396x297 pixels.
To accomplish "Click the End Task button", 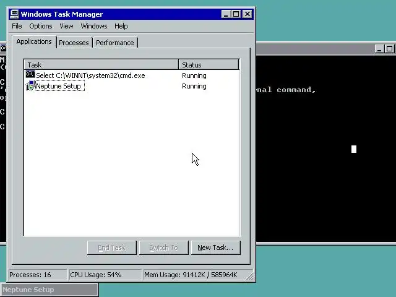I will [x=111, y=247].
